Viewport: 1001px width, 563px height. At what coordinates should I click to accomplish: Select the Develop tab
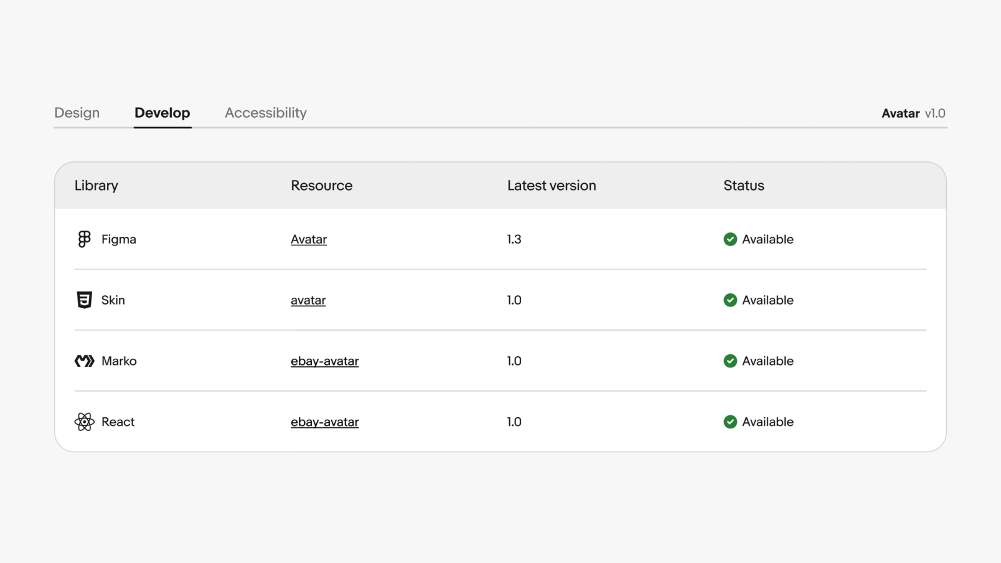pos(162,113)
